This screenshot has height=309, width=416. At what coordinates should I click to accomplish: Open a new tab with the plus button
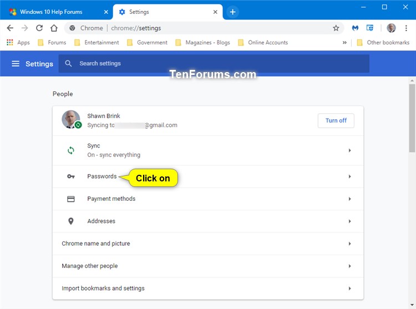click(x=232, y=12)
